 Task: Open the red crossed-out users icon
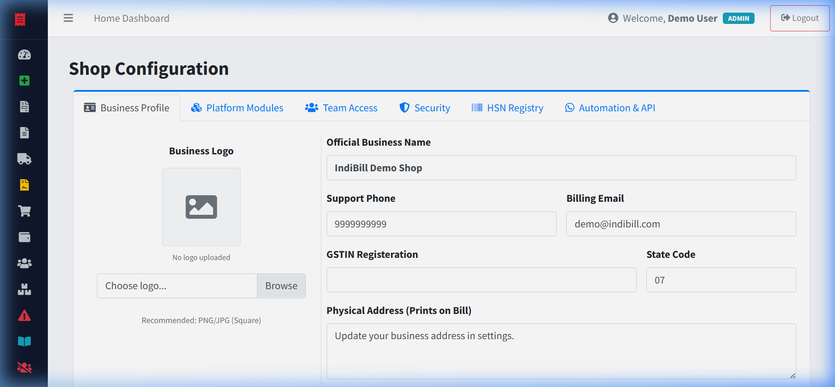click(x=24, y=367)
